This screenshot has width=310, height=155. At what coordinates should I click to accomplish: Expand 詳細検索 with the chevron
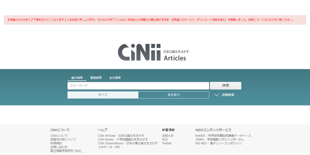click(224, 95)
